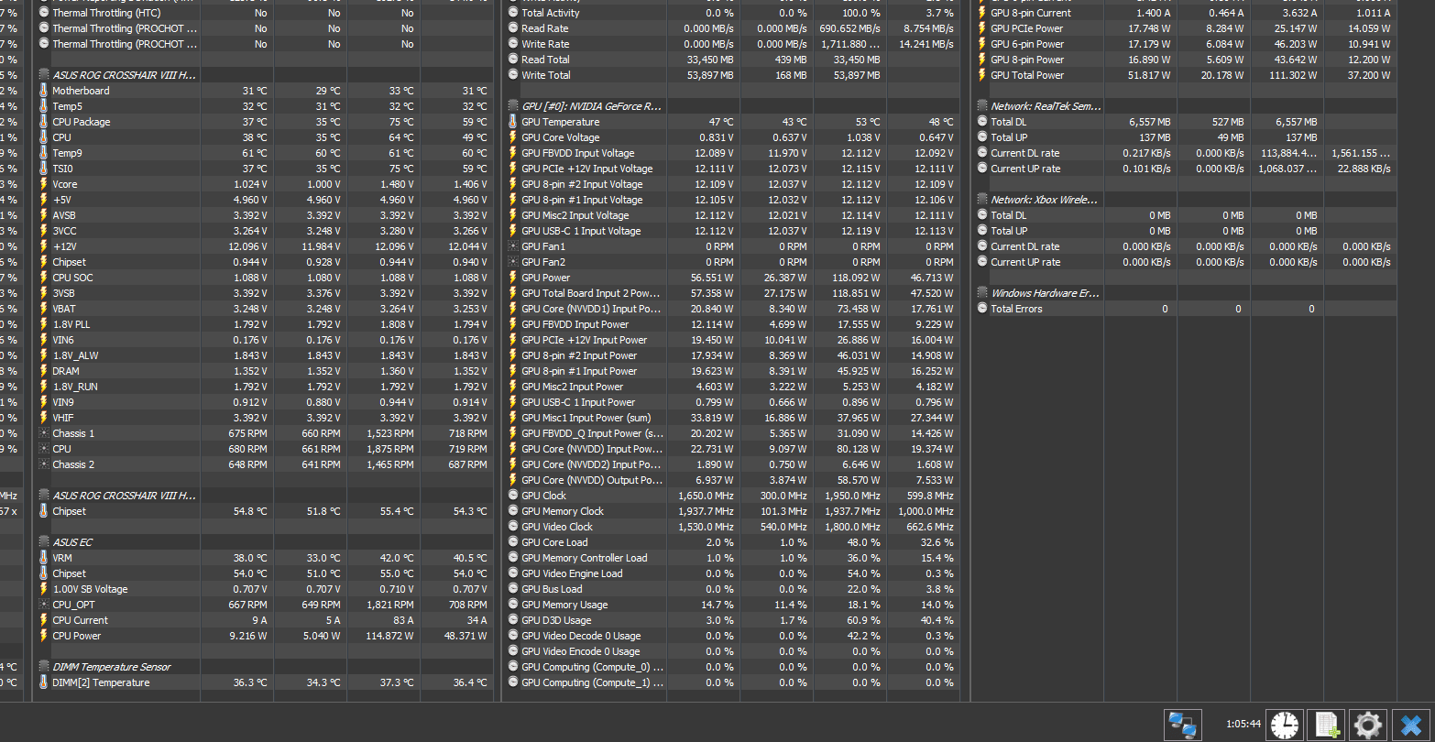
Task: Click the fan icon beside CPU_OPT
Action: point(44,605)
